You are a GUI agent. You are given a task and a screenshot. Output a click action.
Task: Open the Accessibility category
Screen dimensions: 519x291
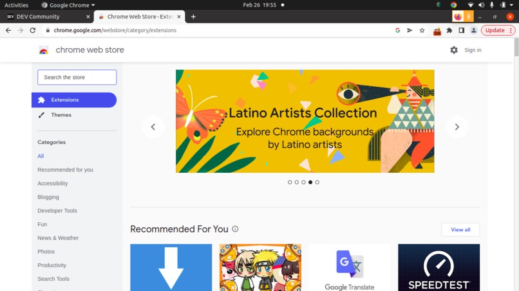(x=53, y=183)
